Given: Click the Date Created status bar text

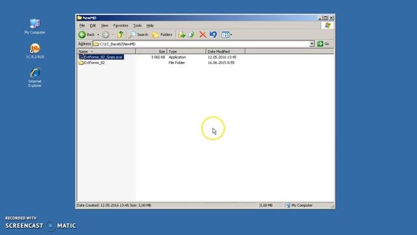Looking at the screenshot, I should 114,206.
